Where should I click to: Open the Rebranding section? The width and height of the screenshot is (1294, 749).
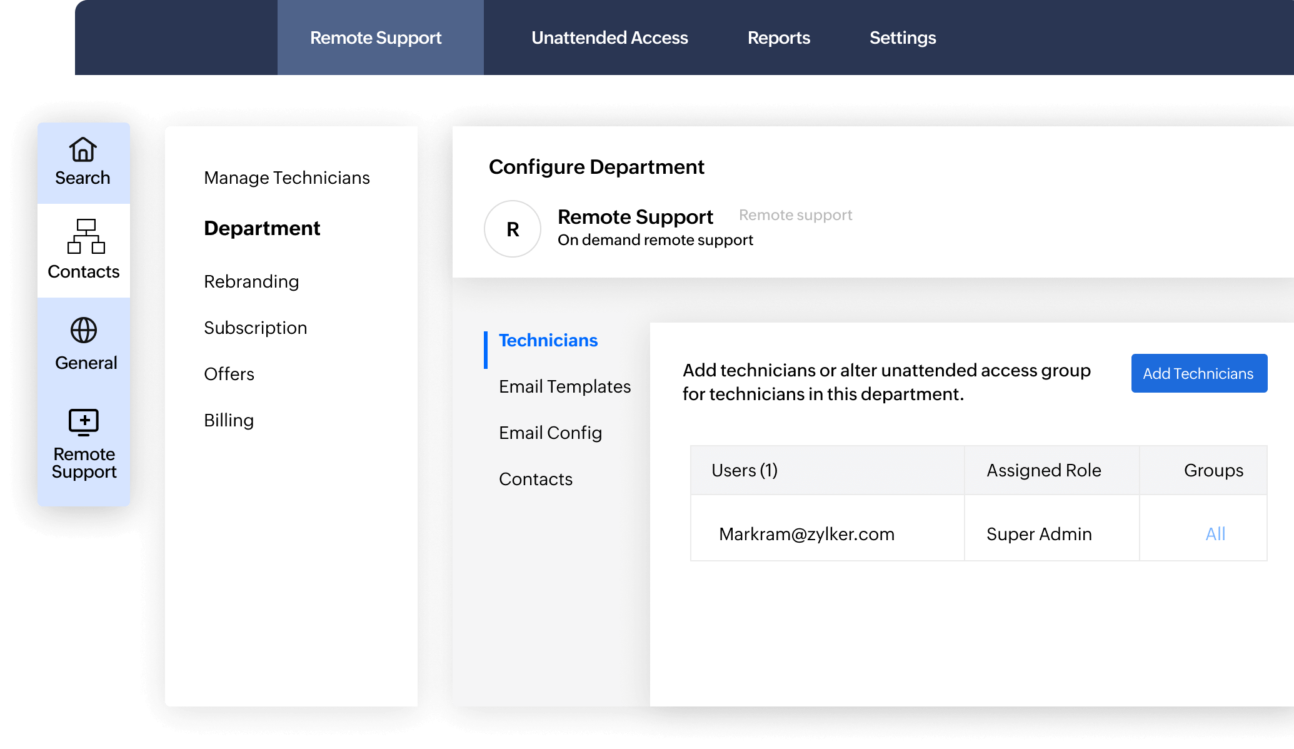pos(251,281)
